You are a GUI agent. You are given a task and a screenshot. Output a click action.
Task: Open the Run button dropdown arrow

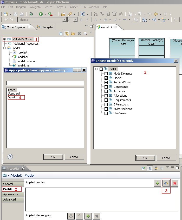(x=45, y=14)
